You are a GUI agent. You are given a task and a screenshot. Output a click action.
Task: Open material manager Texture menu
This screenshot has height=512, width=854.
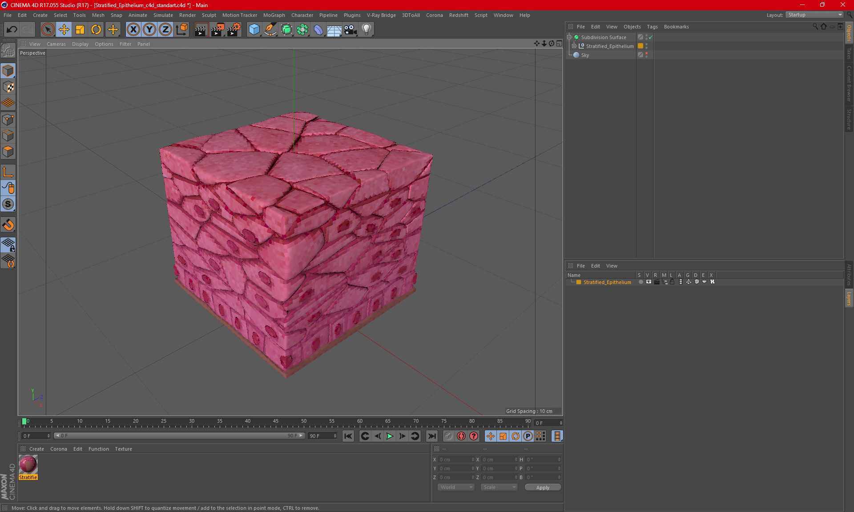click(123, 449)
